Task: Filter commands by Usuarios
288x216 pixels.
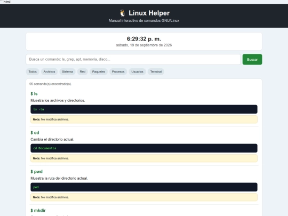Action: (x=137, y=71)
